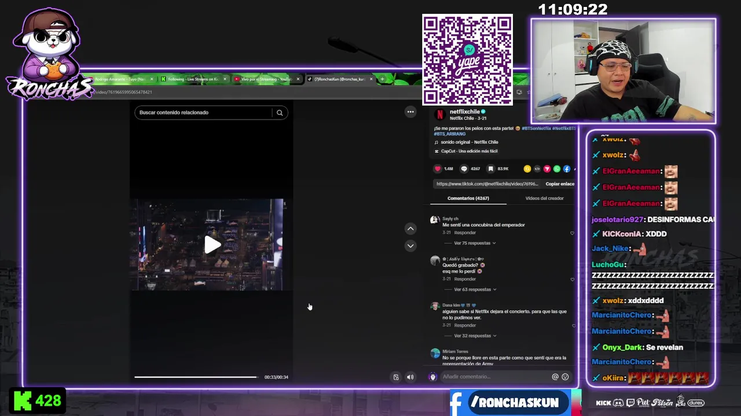The image size is (741, 416).
Task: Switch to 'Following - Live Streams on Kick' tab
Action: coord(193,79)
